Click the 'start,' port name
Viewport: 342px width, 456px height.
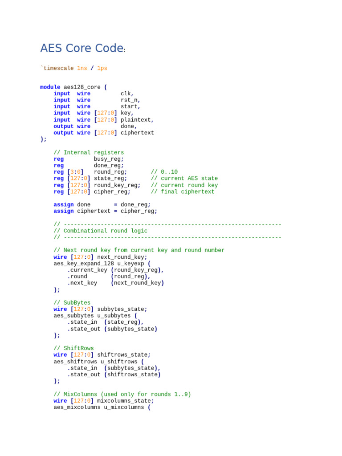(130, 106)
